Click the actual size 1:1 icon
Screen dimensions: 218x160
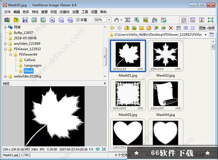pos(70,20)
